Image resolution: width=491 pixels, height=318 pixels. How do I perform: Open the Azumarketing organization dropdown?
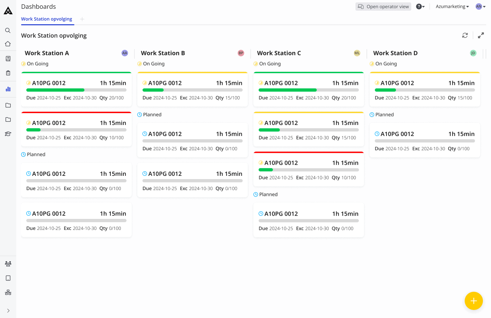pyautogui.click(x=452, y=6)
